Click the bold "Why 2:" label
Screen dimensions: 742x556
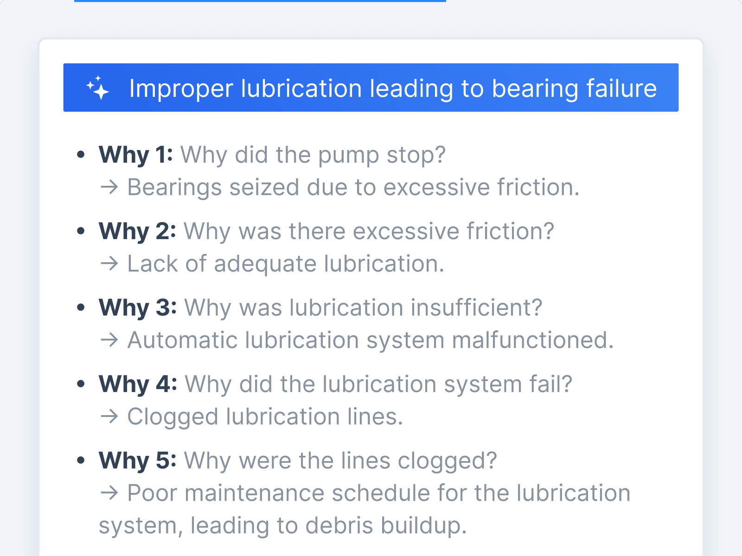(137, 231)
